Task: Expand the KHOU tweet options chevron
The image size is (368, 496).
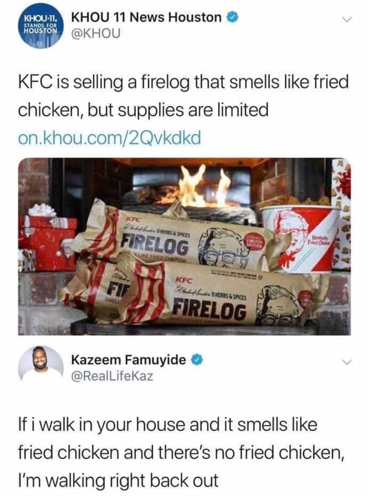Action: pyautogui.click(x=347, y=20)
